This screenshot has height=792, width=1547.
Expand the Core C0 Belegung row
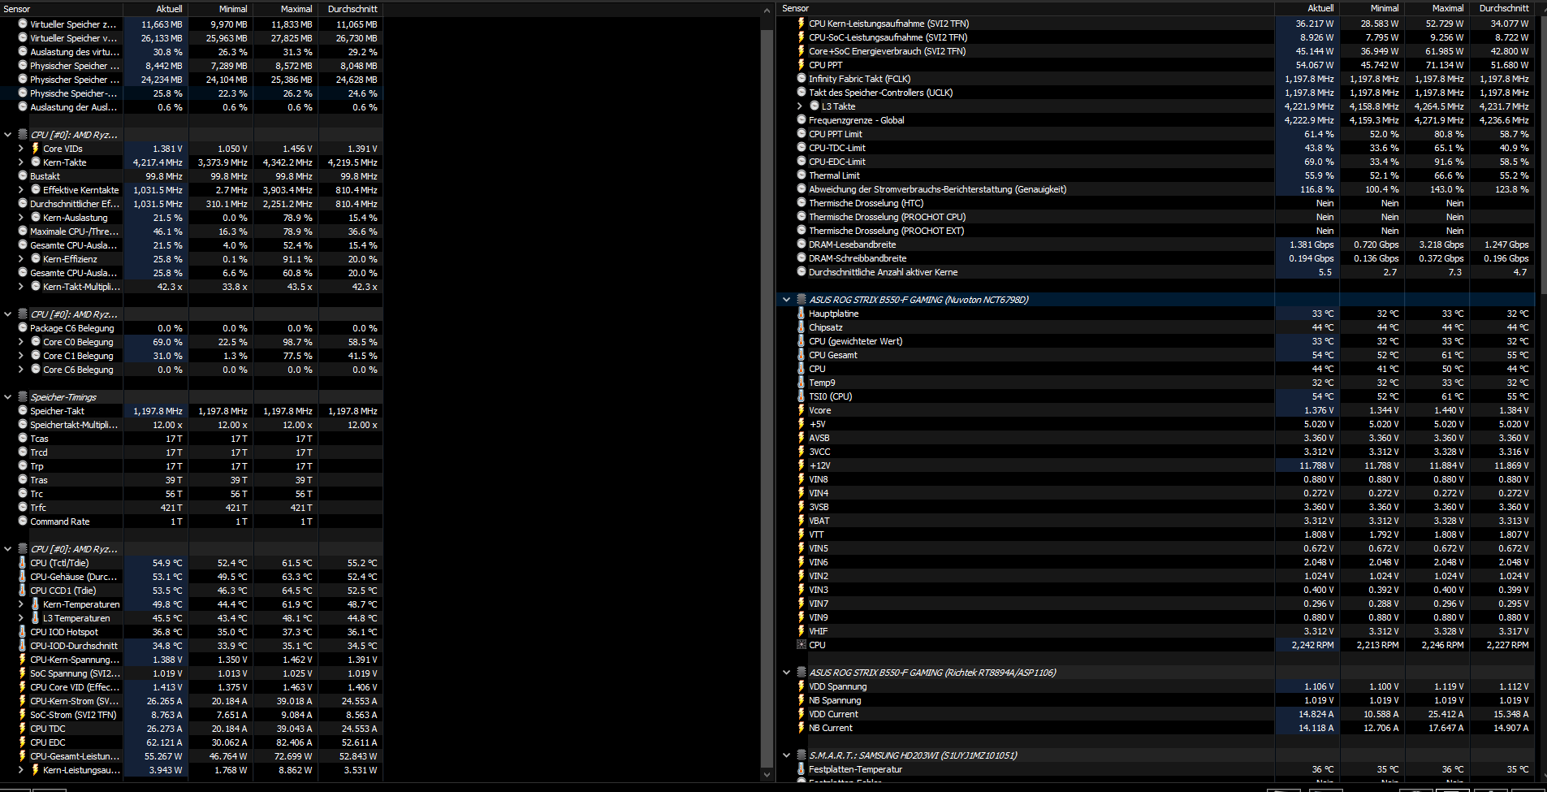pyautogui.click(x=21, y=342)
